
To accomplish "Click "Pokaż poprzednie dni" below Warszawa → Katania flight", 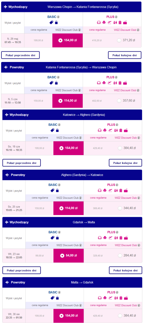I will coord(20,55).
